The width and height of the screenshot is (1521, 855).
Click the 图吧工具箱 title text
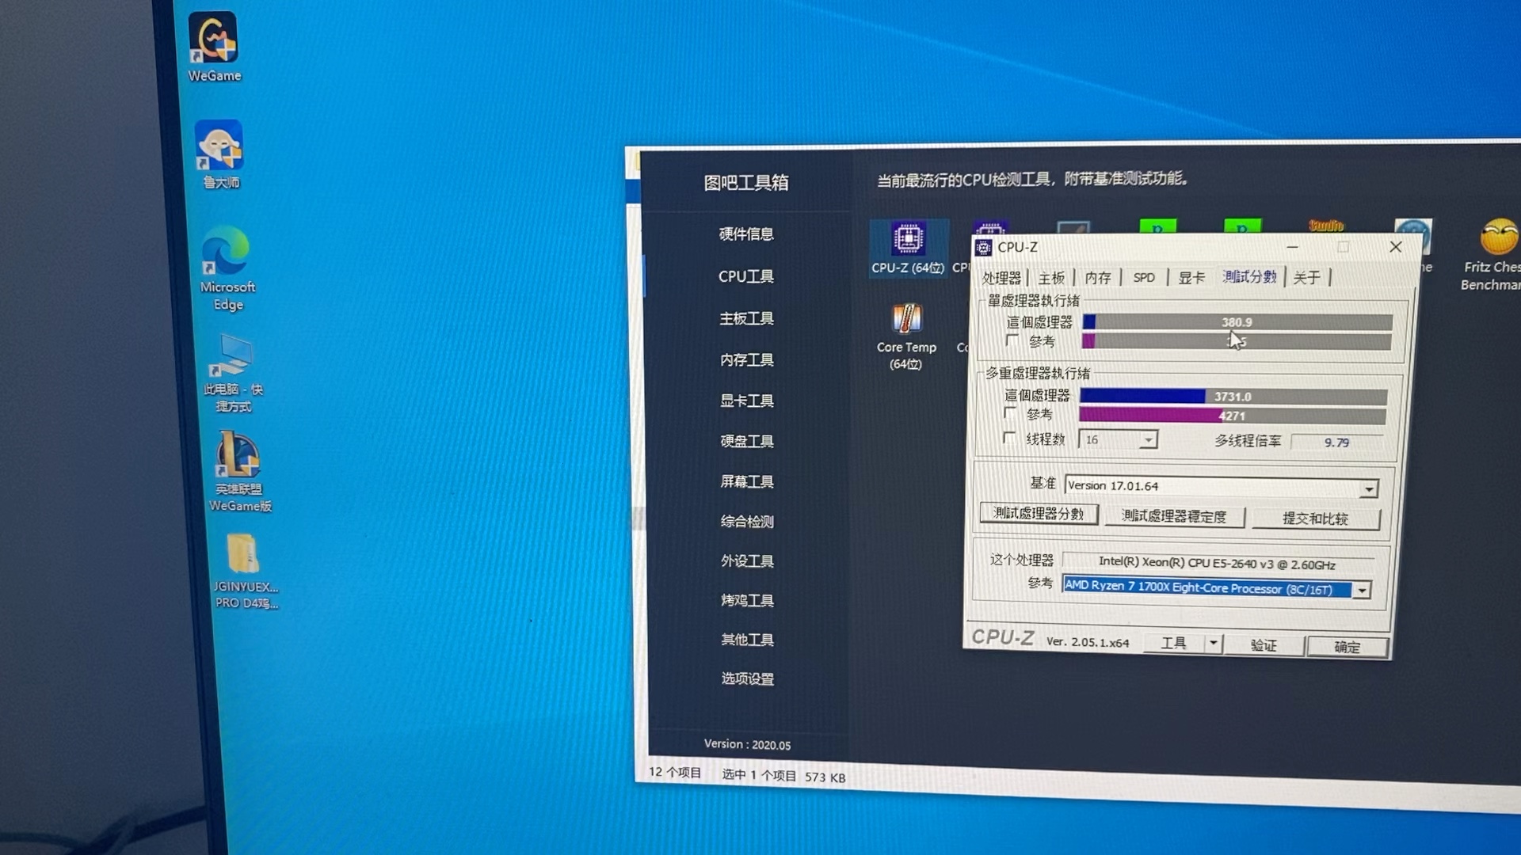[746, 182]
